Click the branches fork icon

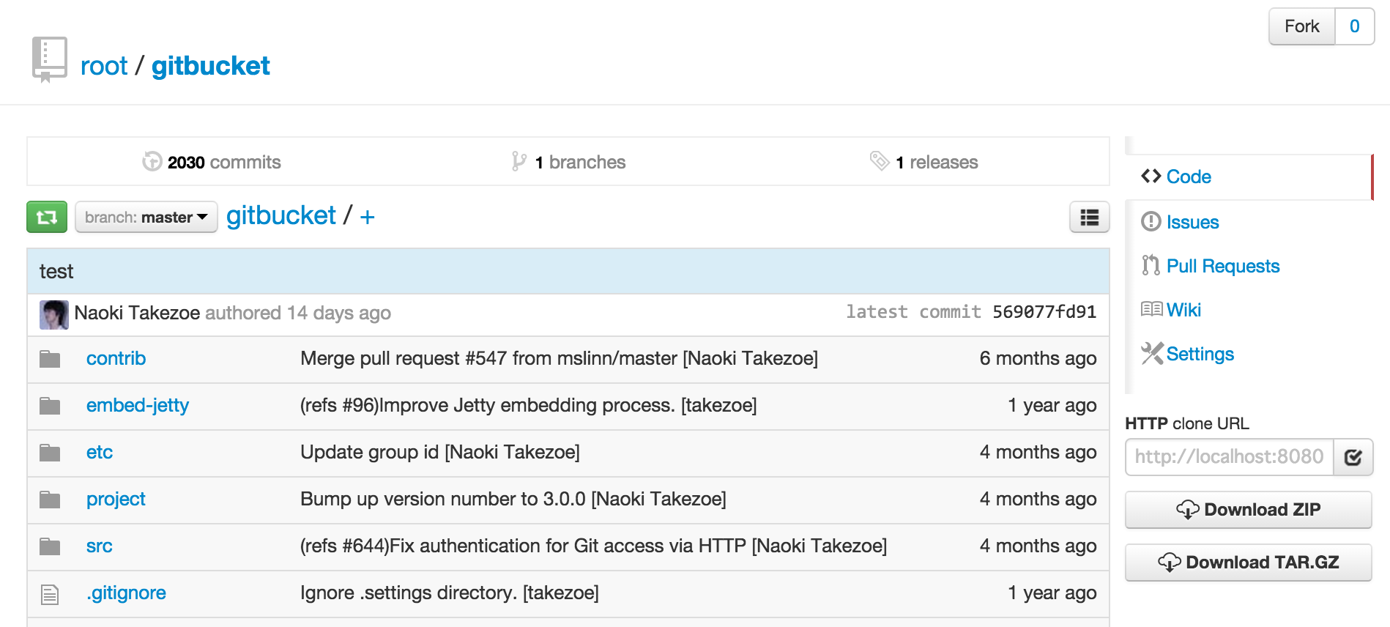tap(519, 161)
